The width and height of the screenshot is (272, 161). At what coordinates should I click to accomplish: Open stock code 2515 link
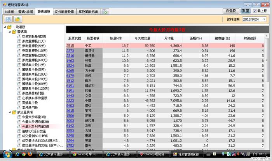[x=70, y=46]
